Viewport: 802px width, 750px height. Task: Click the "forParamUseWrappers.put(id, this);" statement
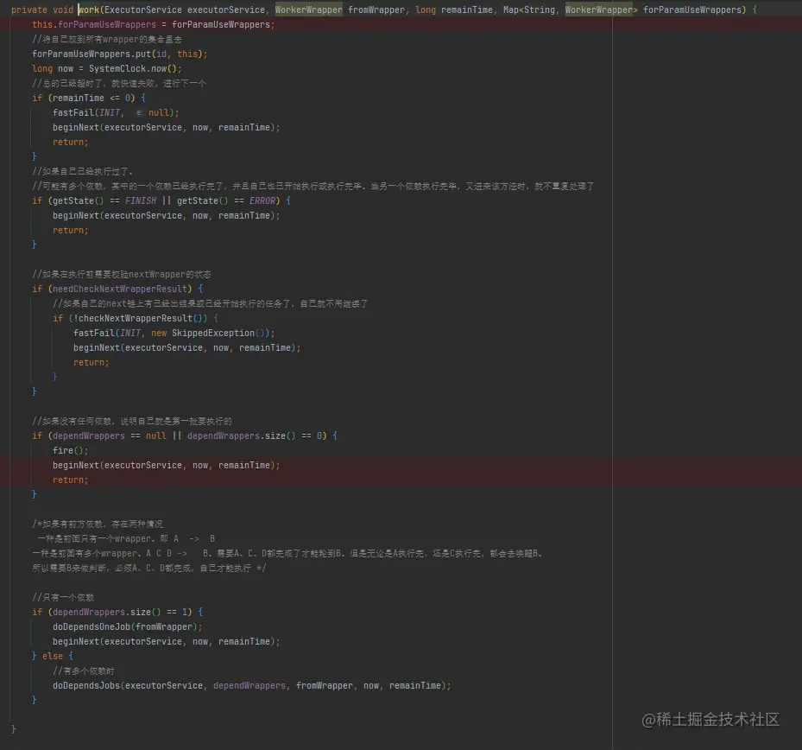click(x=120, y=54)
